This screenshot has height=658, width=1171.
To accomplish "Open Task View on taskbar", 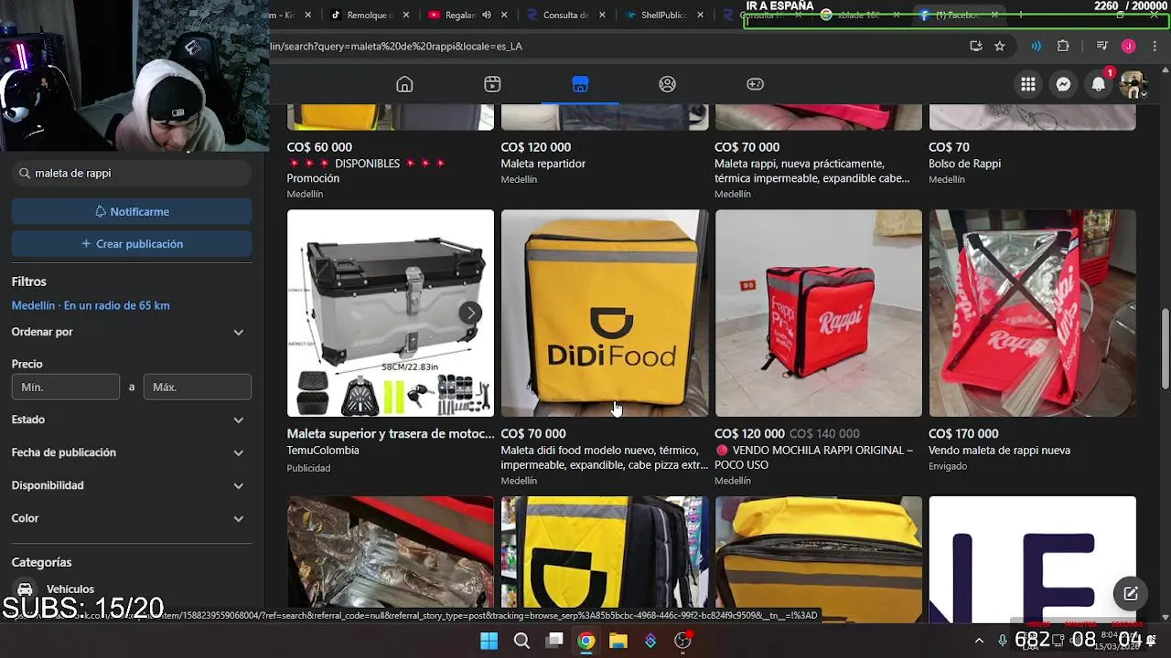I will pyautogui.click(x=554, y=641).
